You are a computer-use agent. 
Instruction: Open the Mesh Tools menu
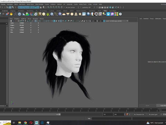coord(30,4)
